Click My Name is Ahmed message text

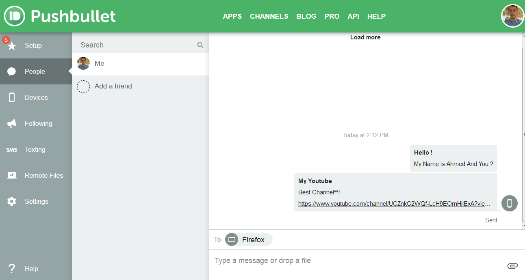[x=453, y=164]
